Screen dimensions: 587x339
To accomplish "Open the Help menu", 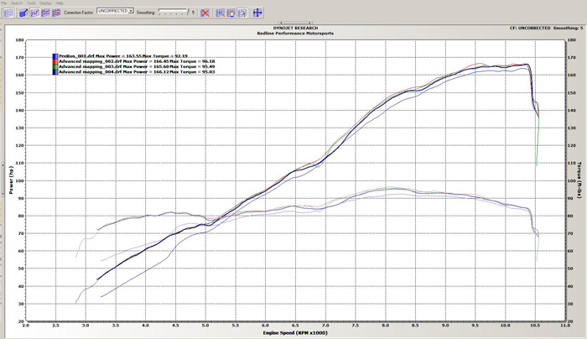I will [60, 3].
